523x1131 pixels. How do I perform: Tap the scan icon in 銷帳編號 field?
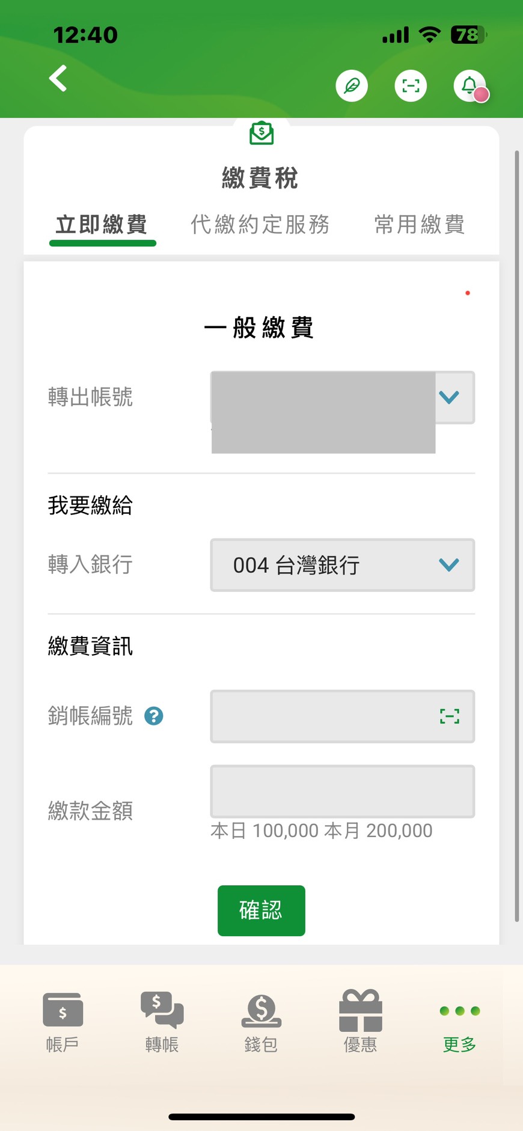(x=449, y=716)
